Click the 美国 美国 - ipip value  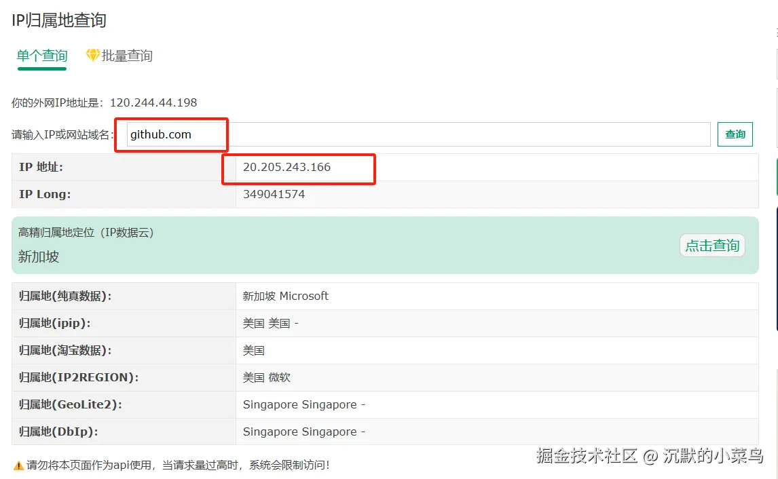[x=270, y=324]
